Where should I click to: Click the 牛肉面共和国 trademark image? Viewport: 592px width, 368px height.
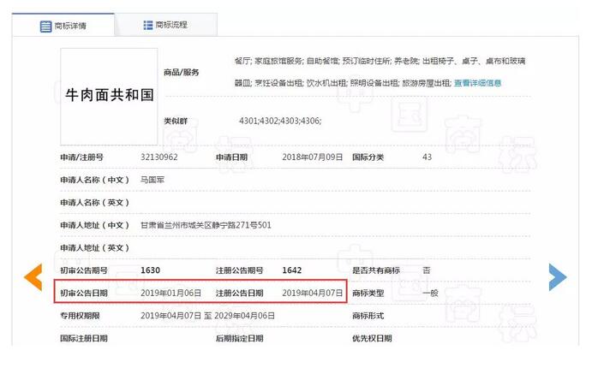pos(109,96)
